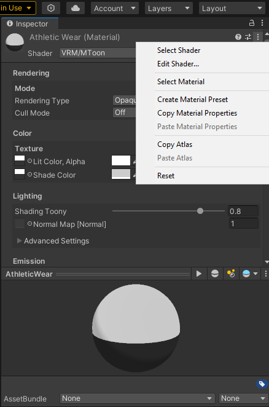This screenshot has height=407, width=269.
Task: Open preview panel more options menu
Action: tap(266, 274)
